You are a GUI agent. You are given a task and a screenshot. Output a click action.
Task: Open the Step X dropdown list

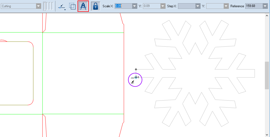[198, 6]
